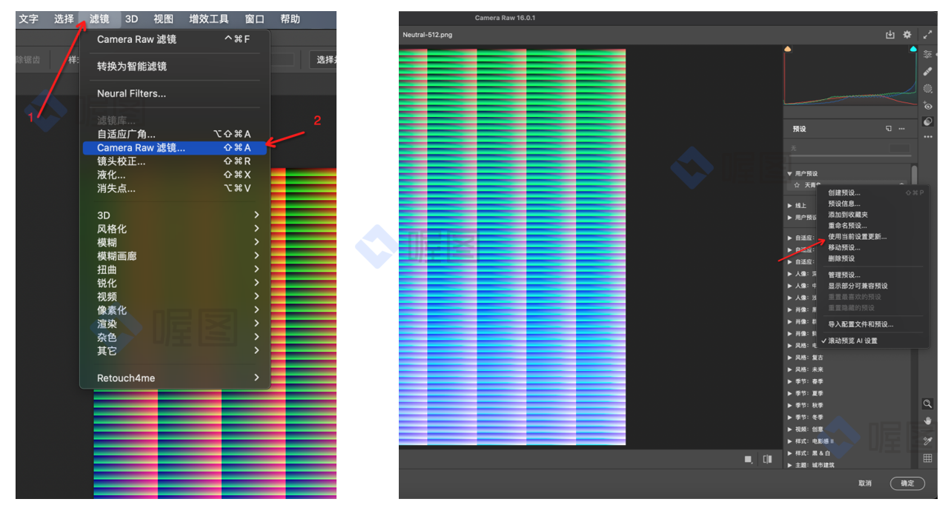Expand the 主题: 城市建筑 group
Viewport: 951px width, 519px height.
click(790, 465)
